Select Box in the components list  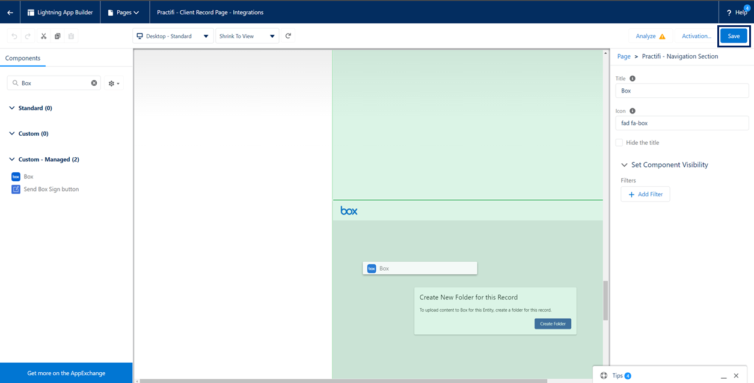[28, 176]
